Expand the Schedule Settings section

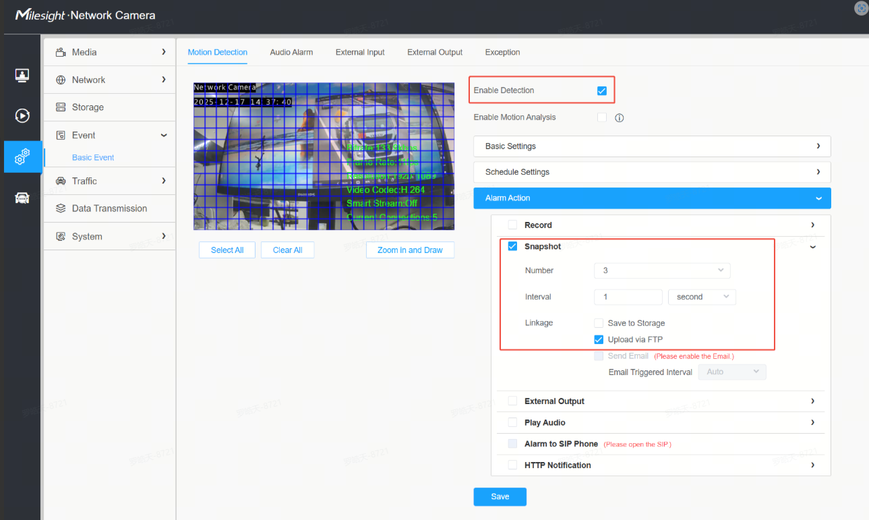[x=652, y=172]
